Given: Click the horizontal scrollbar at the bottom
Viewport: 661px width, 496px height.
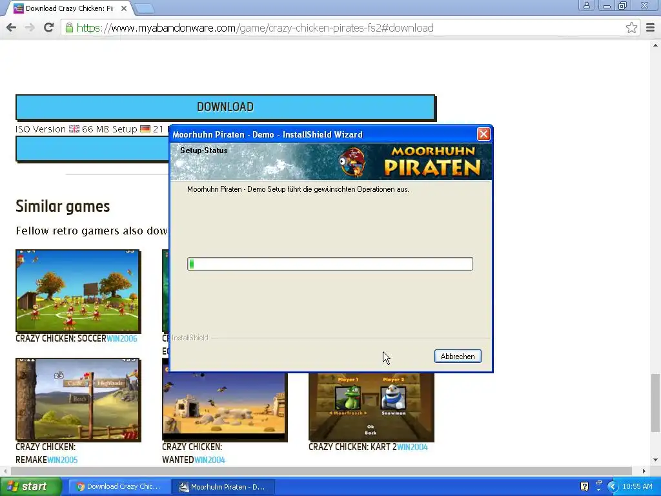Looking at the screenshot, I should click(321, 471).
